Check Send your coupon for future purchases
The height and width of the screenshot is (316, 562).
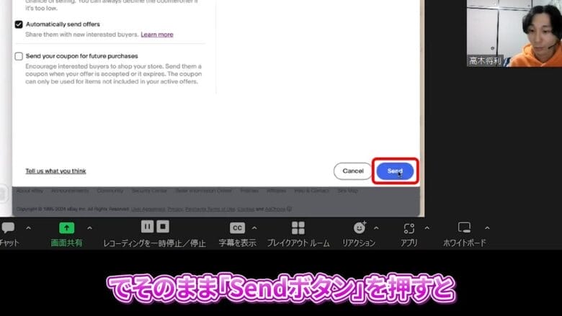(19, 56)
